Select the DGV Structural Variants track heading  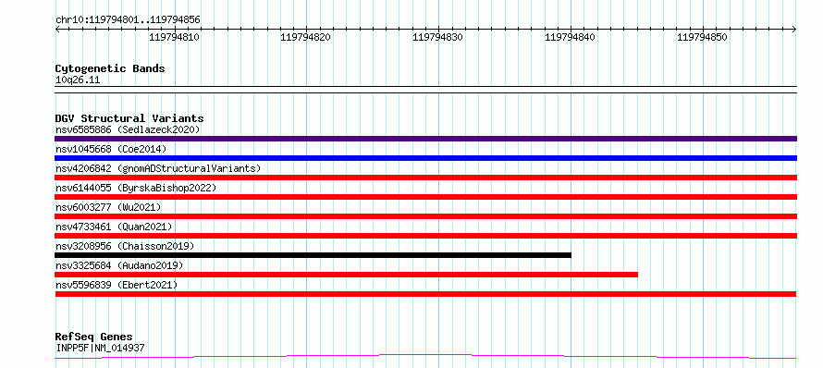tap(129, 118)
